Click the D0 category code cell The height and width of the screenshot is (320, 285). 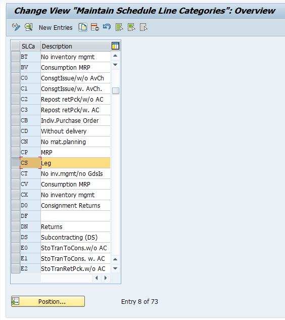30,205
